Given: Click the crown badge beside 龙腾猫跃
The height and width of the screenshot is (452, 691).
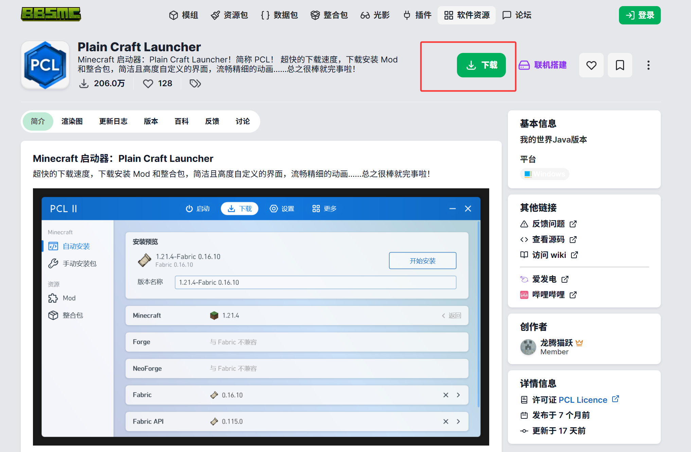Looking at the screenshot, I should [x=580, y=343].
